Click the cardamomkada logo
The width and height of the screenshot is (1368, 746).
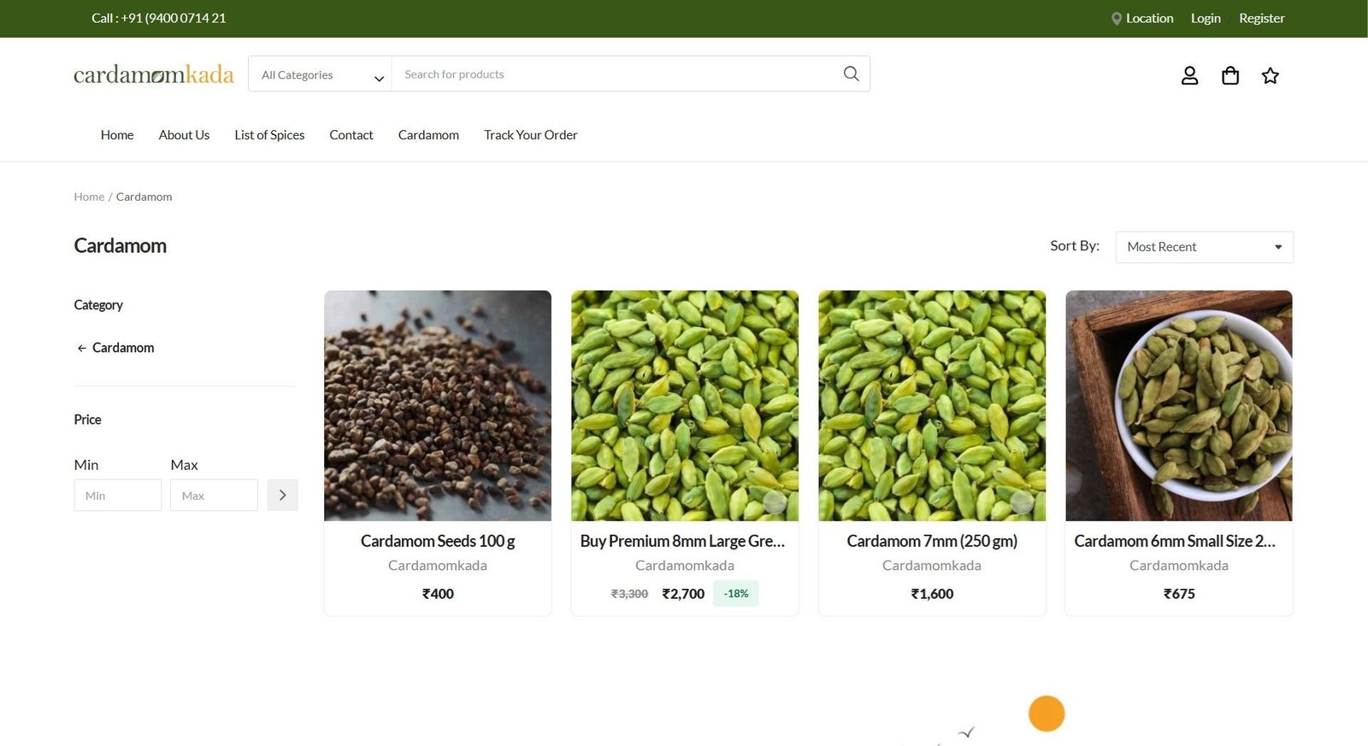coord(154,75)
